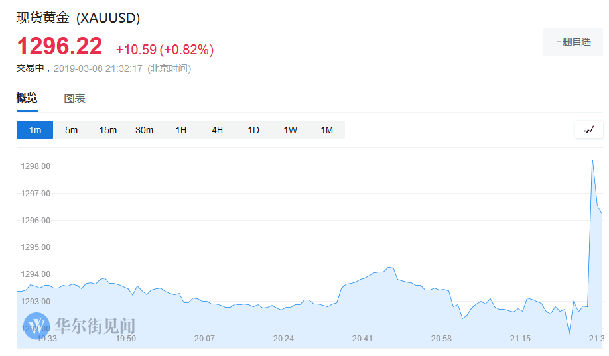
Task: Open the 图表 tab
Action: click(x=74, y=99)
